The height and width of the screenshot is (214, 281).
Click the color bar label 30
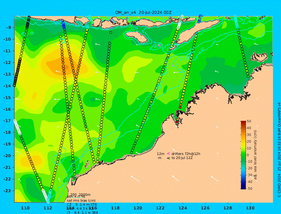pos(249,135)
